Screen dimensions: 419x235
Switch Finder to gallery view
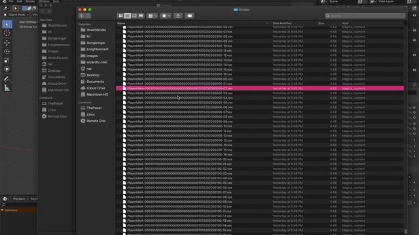point(141,16)
